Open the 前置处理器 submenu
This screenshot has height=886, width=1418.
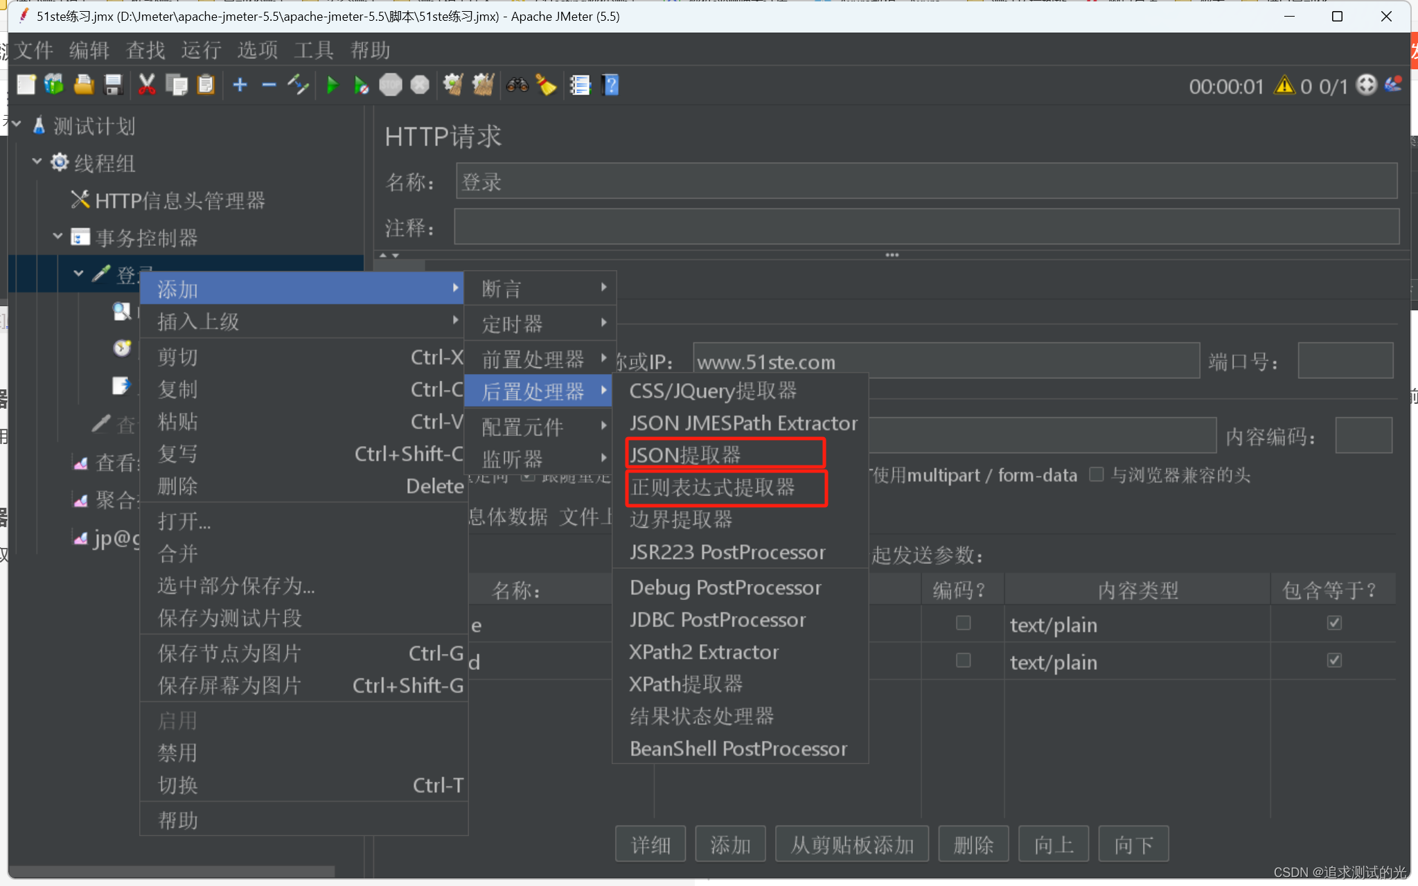point(540,359)
